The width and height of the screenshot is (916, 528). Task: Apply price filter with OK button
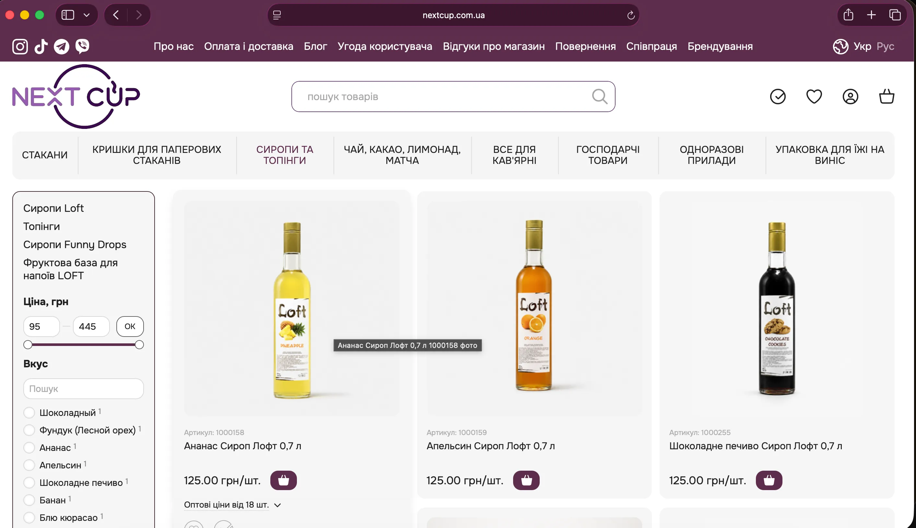[x=130, y=327]
